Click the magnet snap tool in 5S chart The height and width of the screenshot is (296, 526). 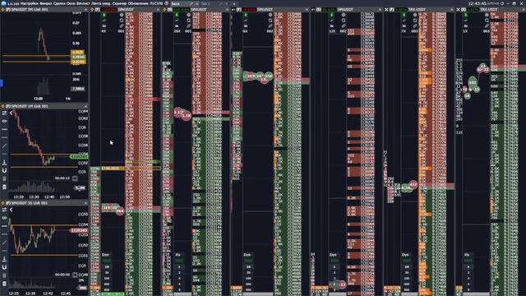click(4, 267)
